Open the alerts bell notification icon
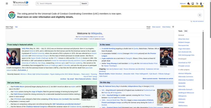This screenshot has width=211, height=108. (x=189, y=3)
